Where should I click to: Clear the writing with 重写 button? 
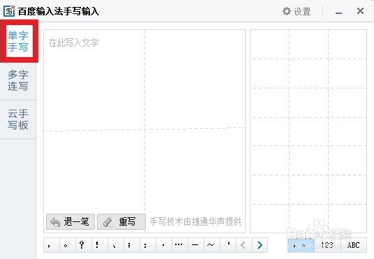pos(121,221)
